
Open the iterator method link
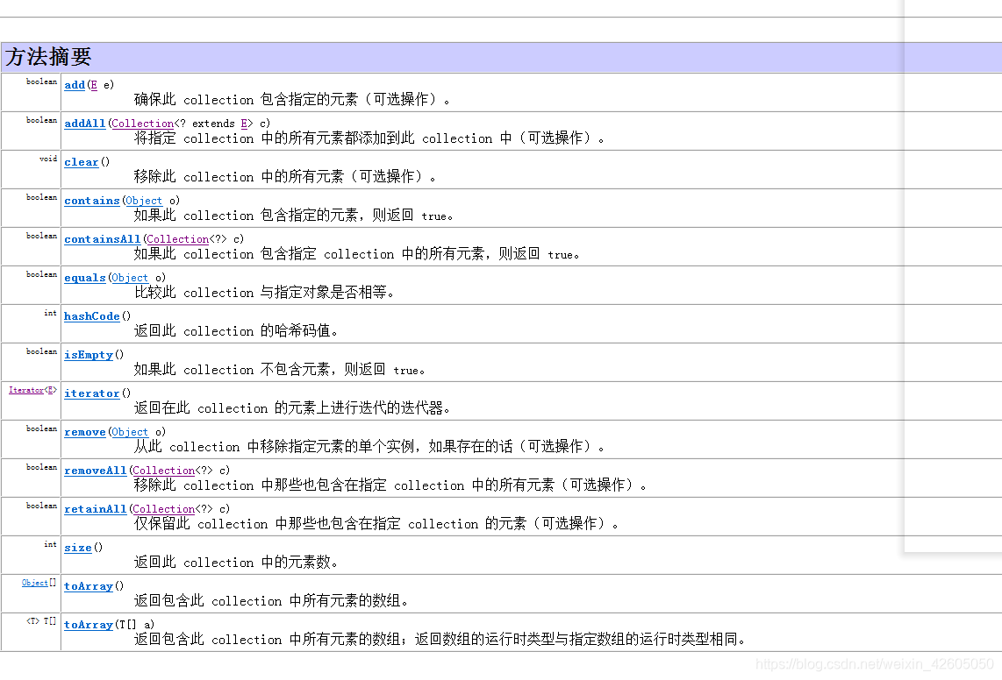pyautogui.click(x=92, y=393)
